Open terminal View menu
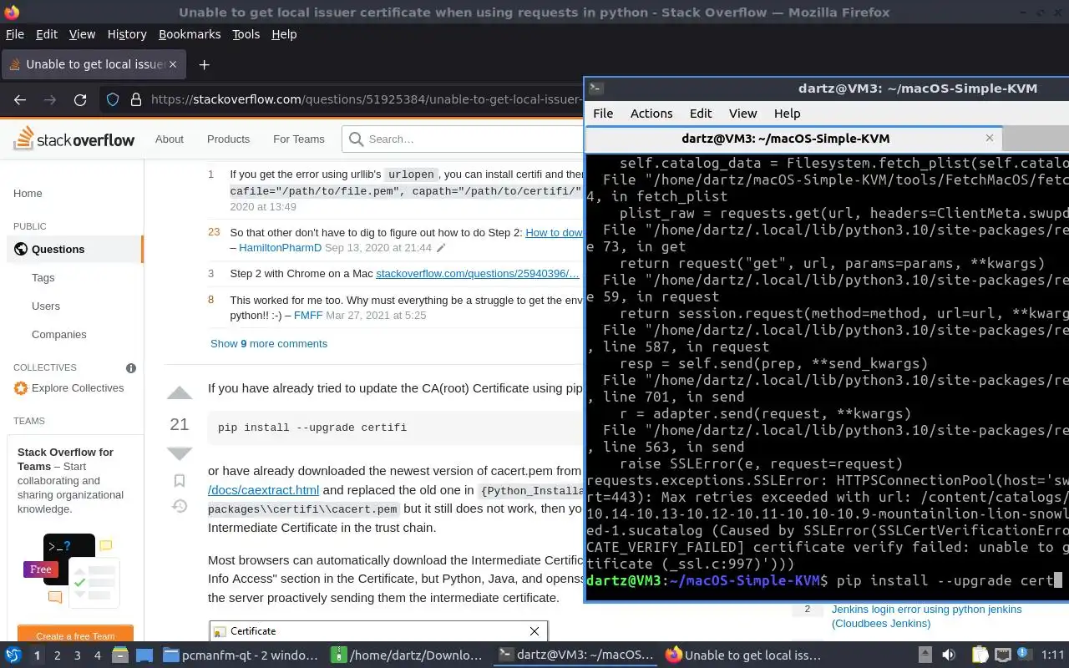The height and width of the screenshot is (668, 1069). pos(742,114)
